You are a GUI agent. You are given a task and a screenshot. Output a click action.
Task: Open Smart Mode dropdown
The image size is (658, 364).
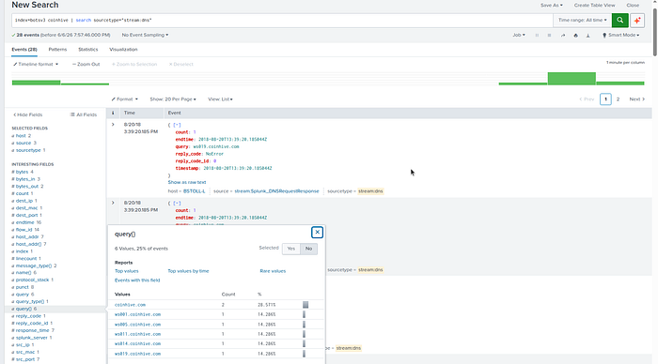click(620, 36)
